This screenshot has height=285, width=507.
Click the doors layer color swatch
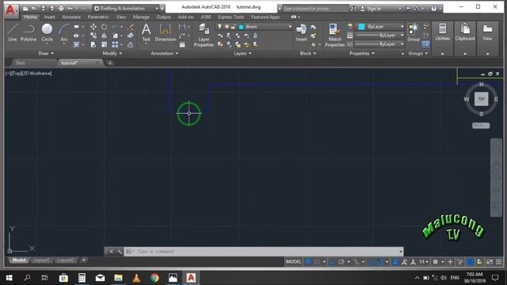[241, 27]
